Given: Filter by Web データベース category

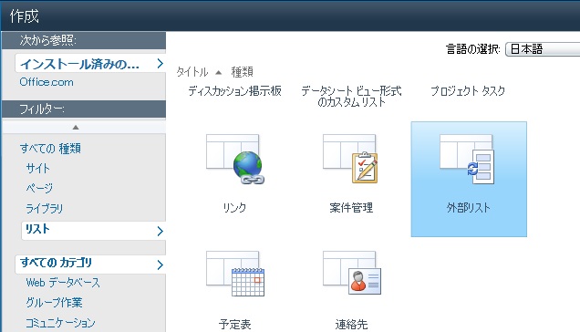Looking at the screenshot, I should tap(63, 283).
